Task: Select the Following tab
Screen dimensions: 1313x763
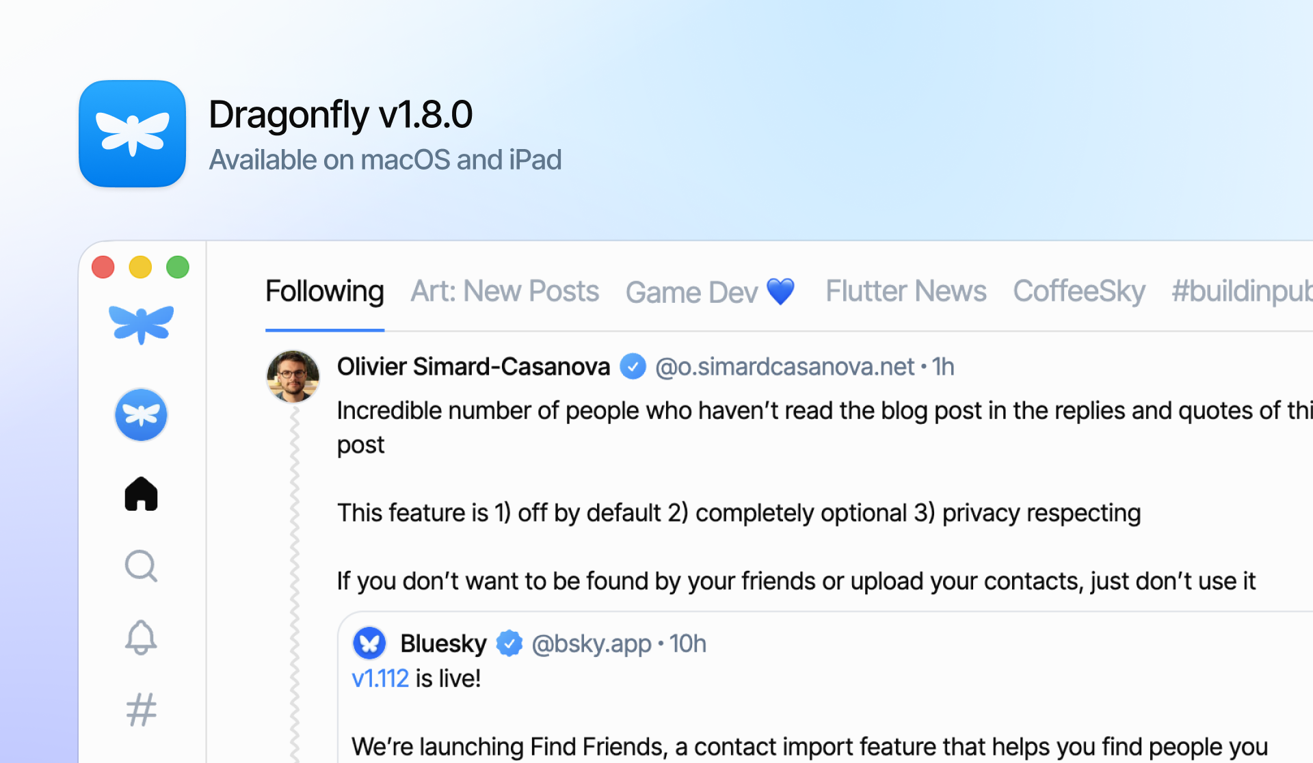Action: tap(324, 292)
